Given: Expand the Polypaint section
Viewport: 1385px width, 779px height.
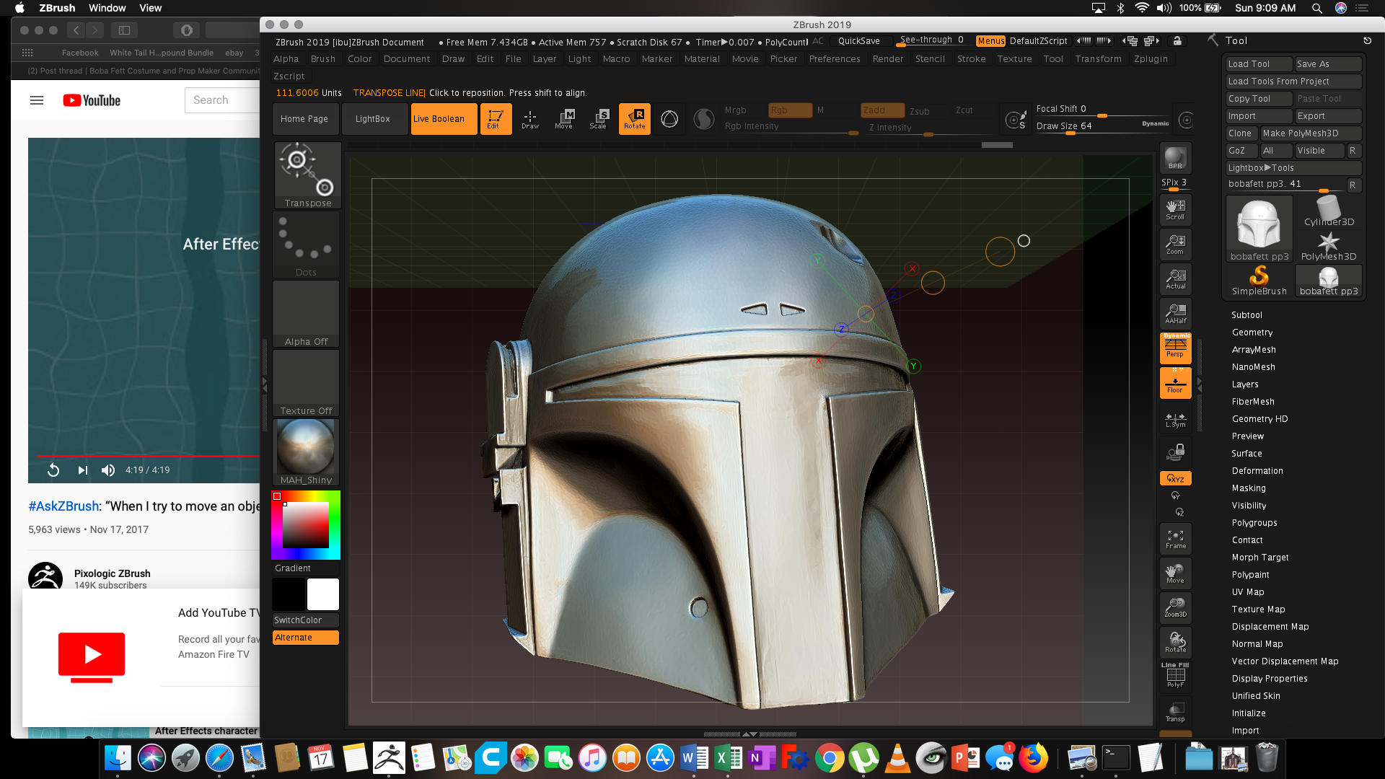Looking at the screenshot, I should coord(1250,575).
